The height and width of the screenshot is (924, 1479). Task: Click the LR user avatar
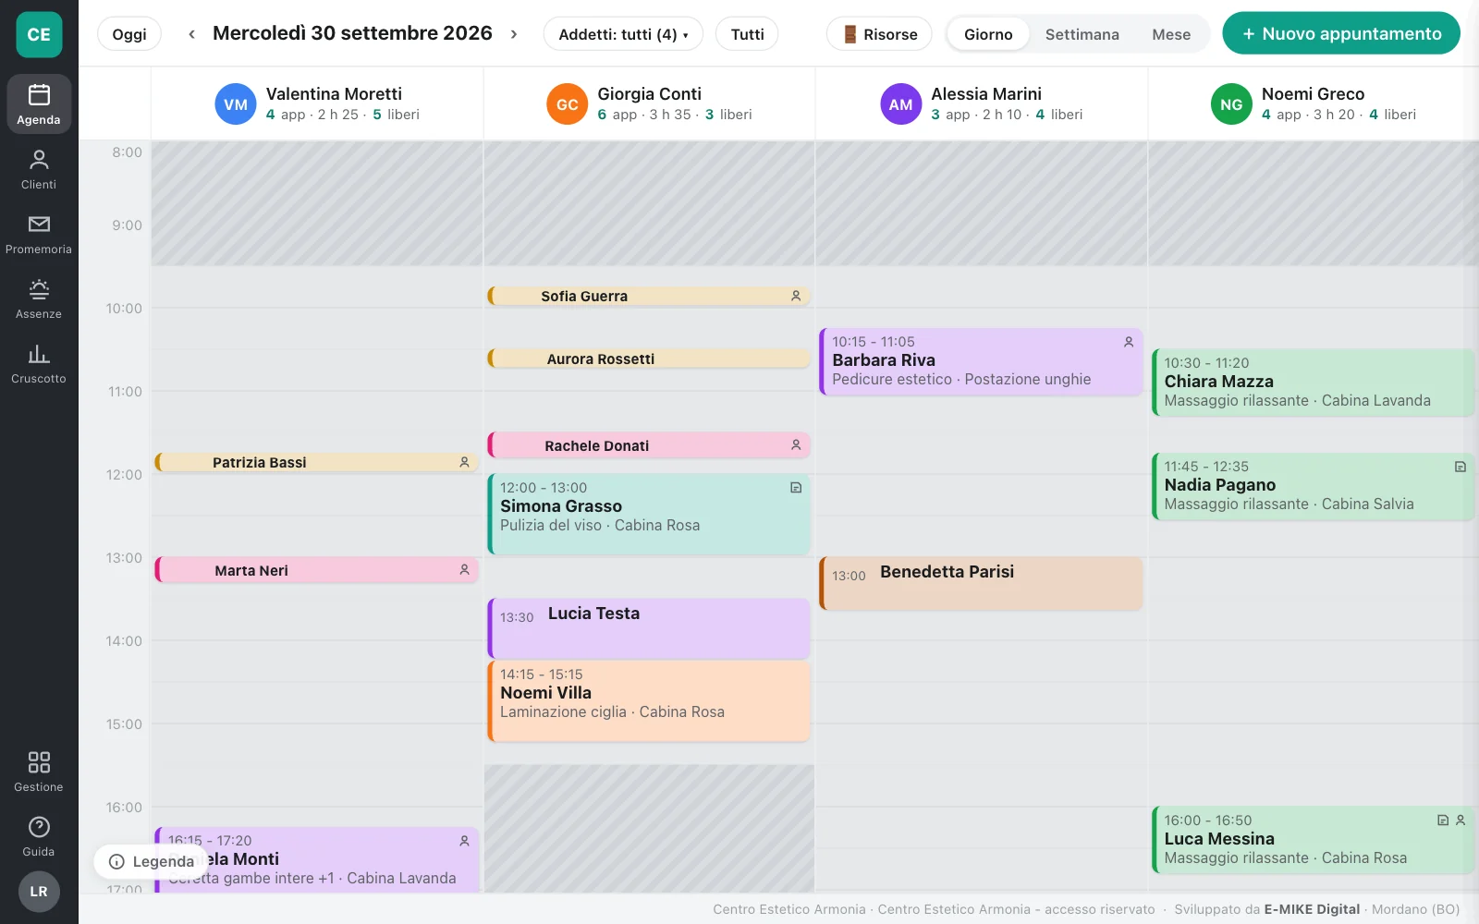(39, 892)
